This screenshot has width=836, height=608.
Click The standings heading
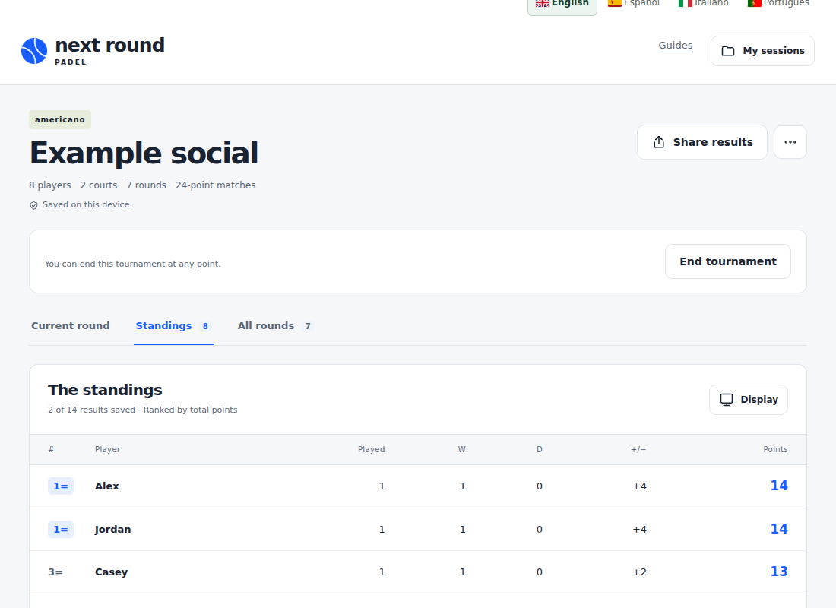pyautogui.click(x=105, y=390)
